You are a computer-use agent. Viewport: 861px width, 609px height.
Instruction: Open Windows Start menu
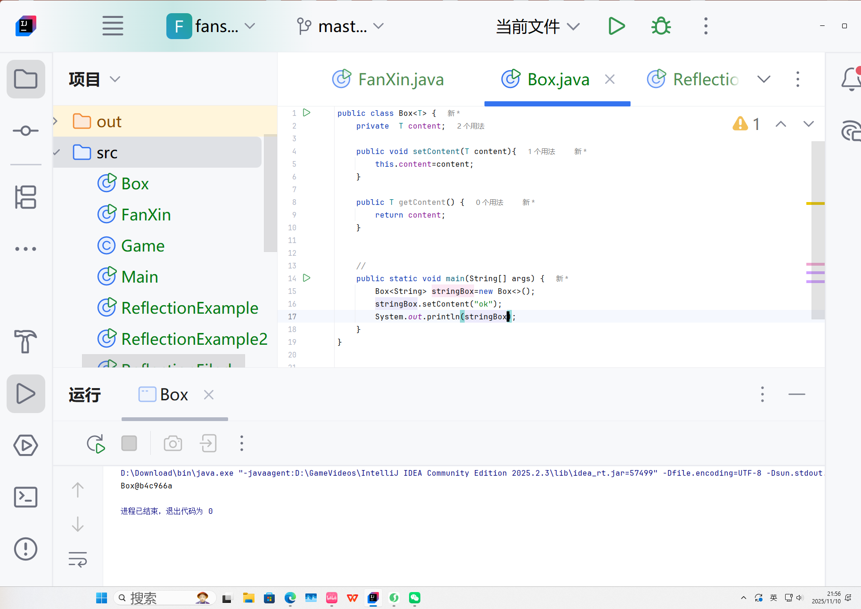click(101, 598)
